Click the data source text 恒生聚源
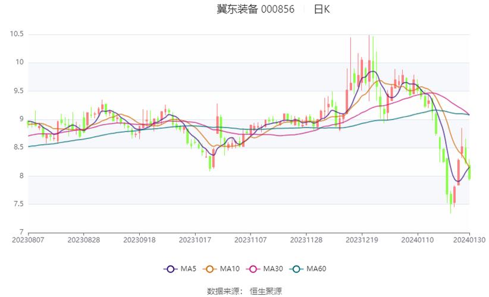 [x=266, y=291]
